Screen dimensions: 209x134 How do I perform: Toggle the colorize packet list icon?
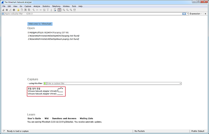[60, 10]
